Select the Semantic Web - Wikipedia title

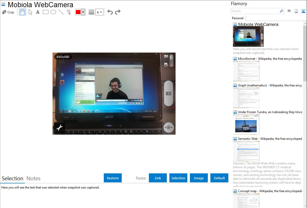click(x=270, y=138)
